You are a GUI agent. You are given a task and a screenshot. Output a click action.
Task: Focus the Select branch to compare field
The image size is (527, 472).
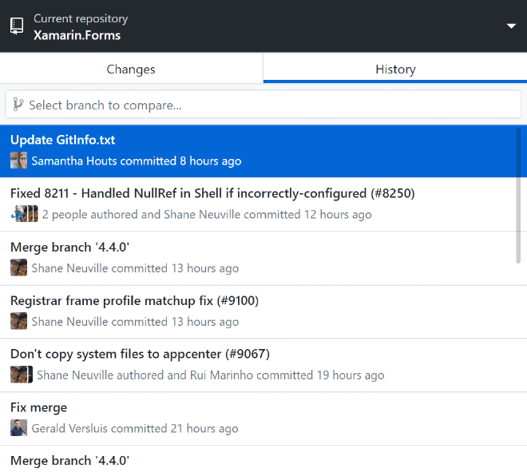point(263,104)
